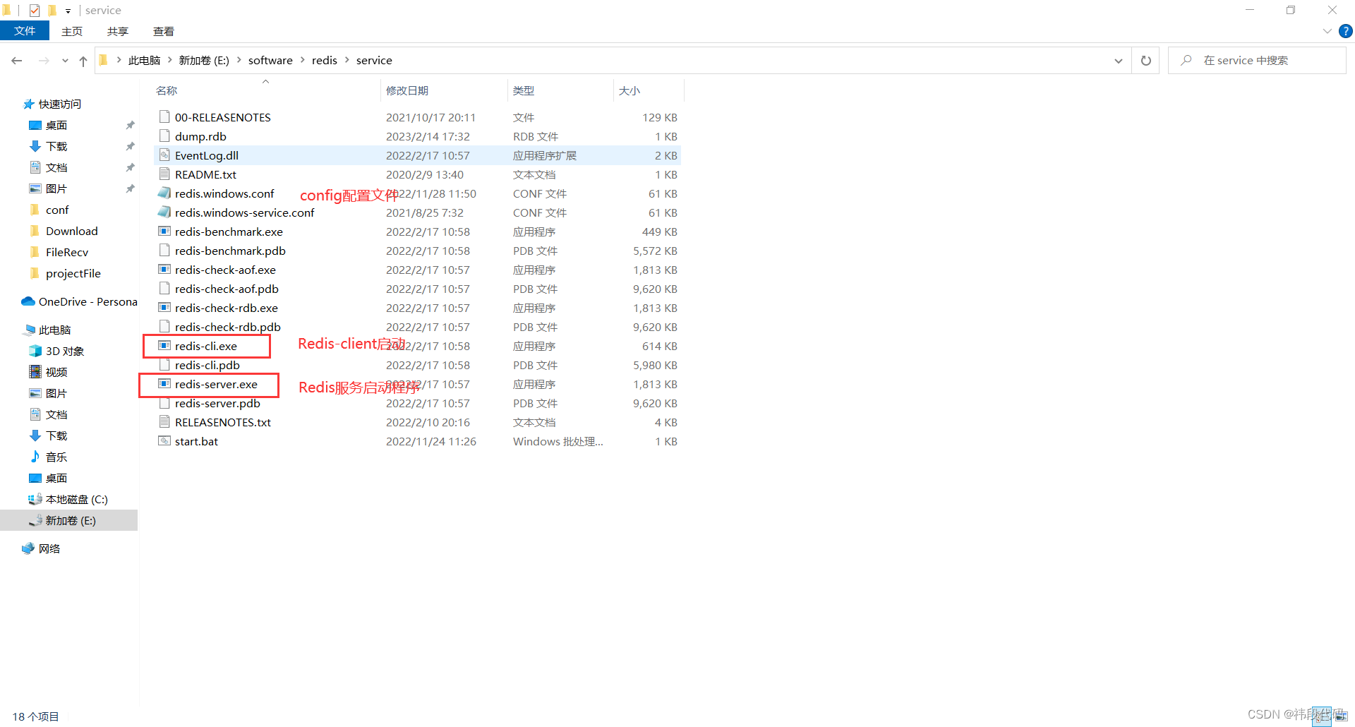Open the address bar history dropdown
Image resolution: width=1355 pixels, height=727 pixels.
[x=1119, y=61]
